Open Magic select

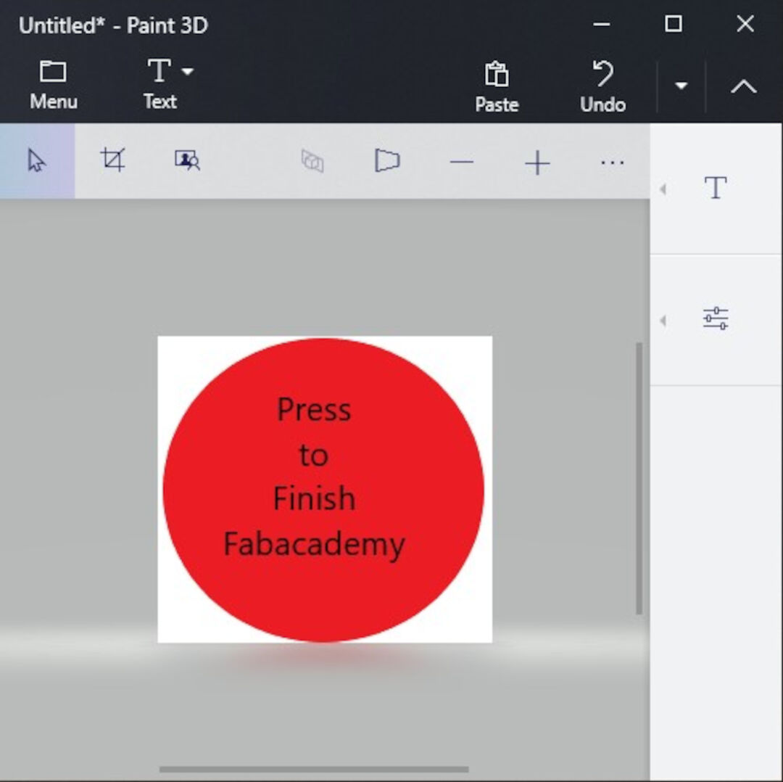click(x=186, y=161)
